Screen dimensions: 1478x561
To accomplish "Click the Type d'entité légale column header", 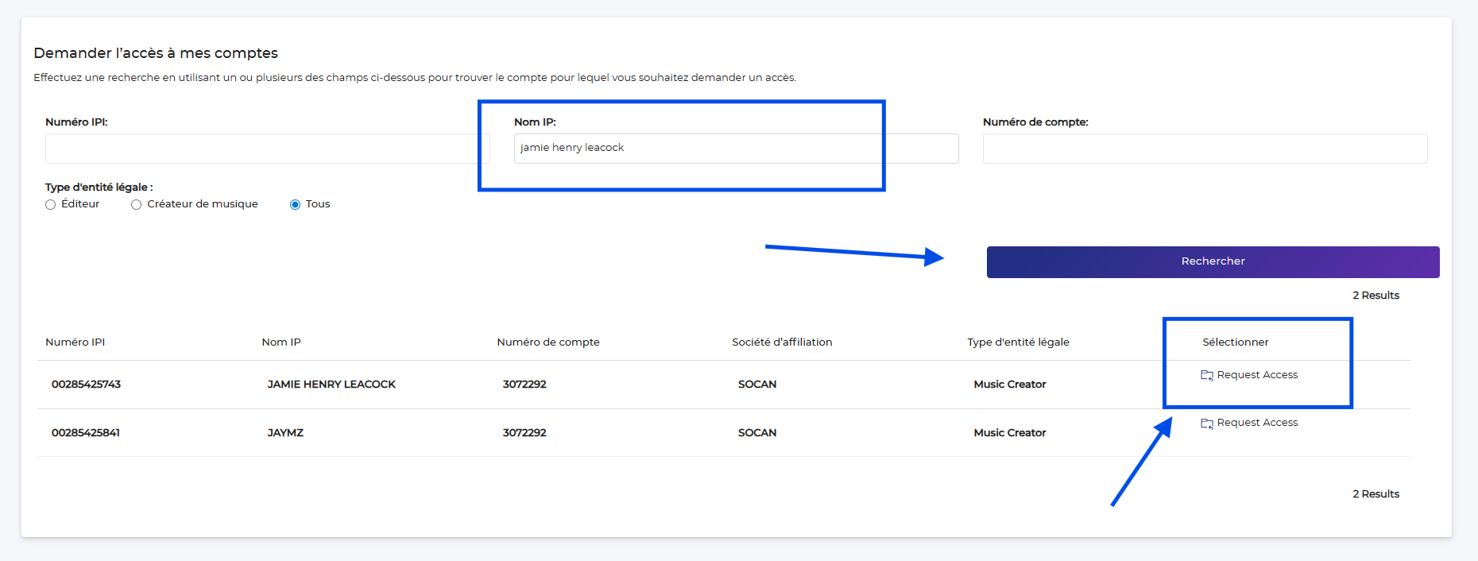I will (x=1018, y=342).
